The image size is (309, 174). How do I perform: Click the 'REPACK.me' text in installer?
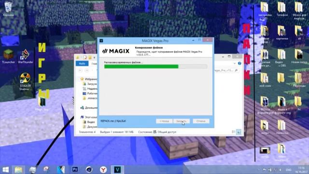(113, 121)
